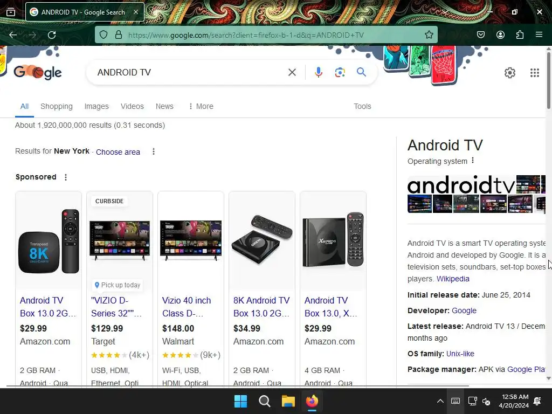Image resolution: width=552 pixels, height=414 pixels.
Task: Click the vertical page scrollbar
Action: point(548,81)
